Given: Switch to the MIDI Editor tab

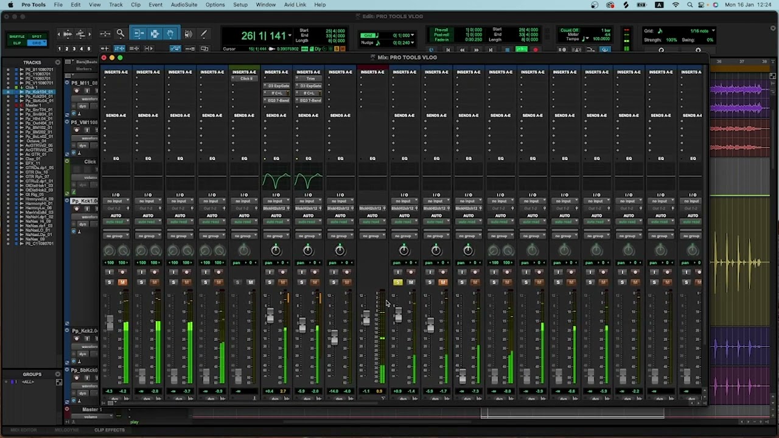Looking at the screenshot, I should coord(23,430).
